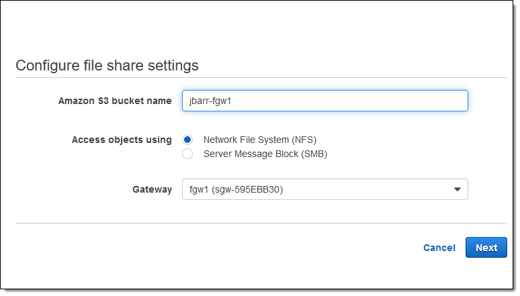Select the Server Message Block (SMB) radio button
Screen dimensions: 520x296
[x=188, y=154]
